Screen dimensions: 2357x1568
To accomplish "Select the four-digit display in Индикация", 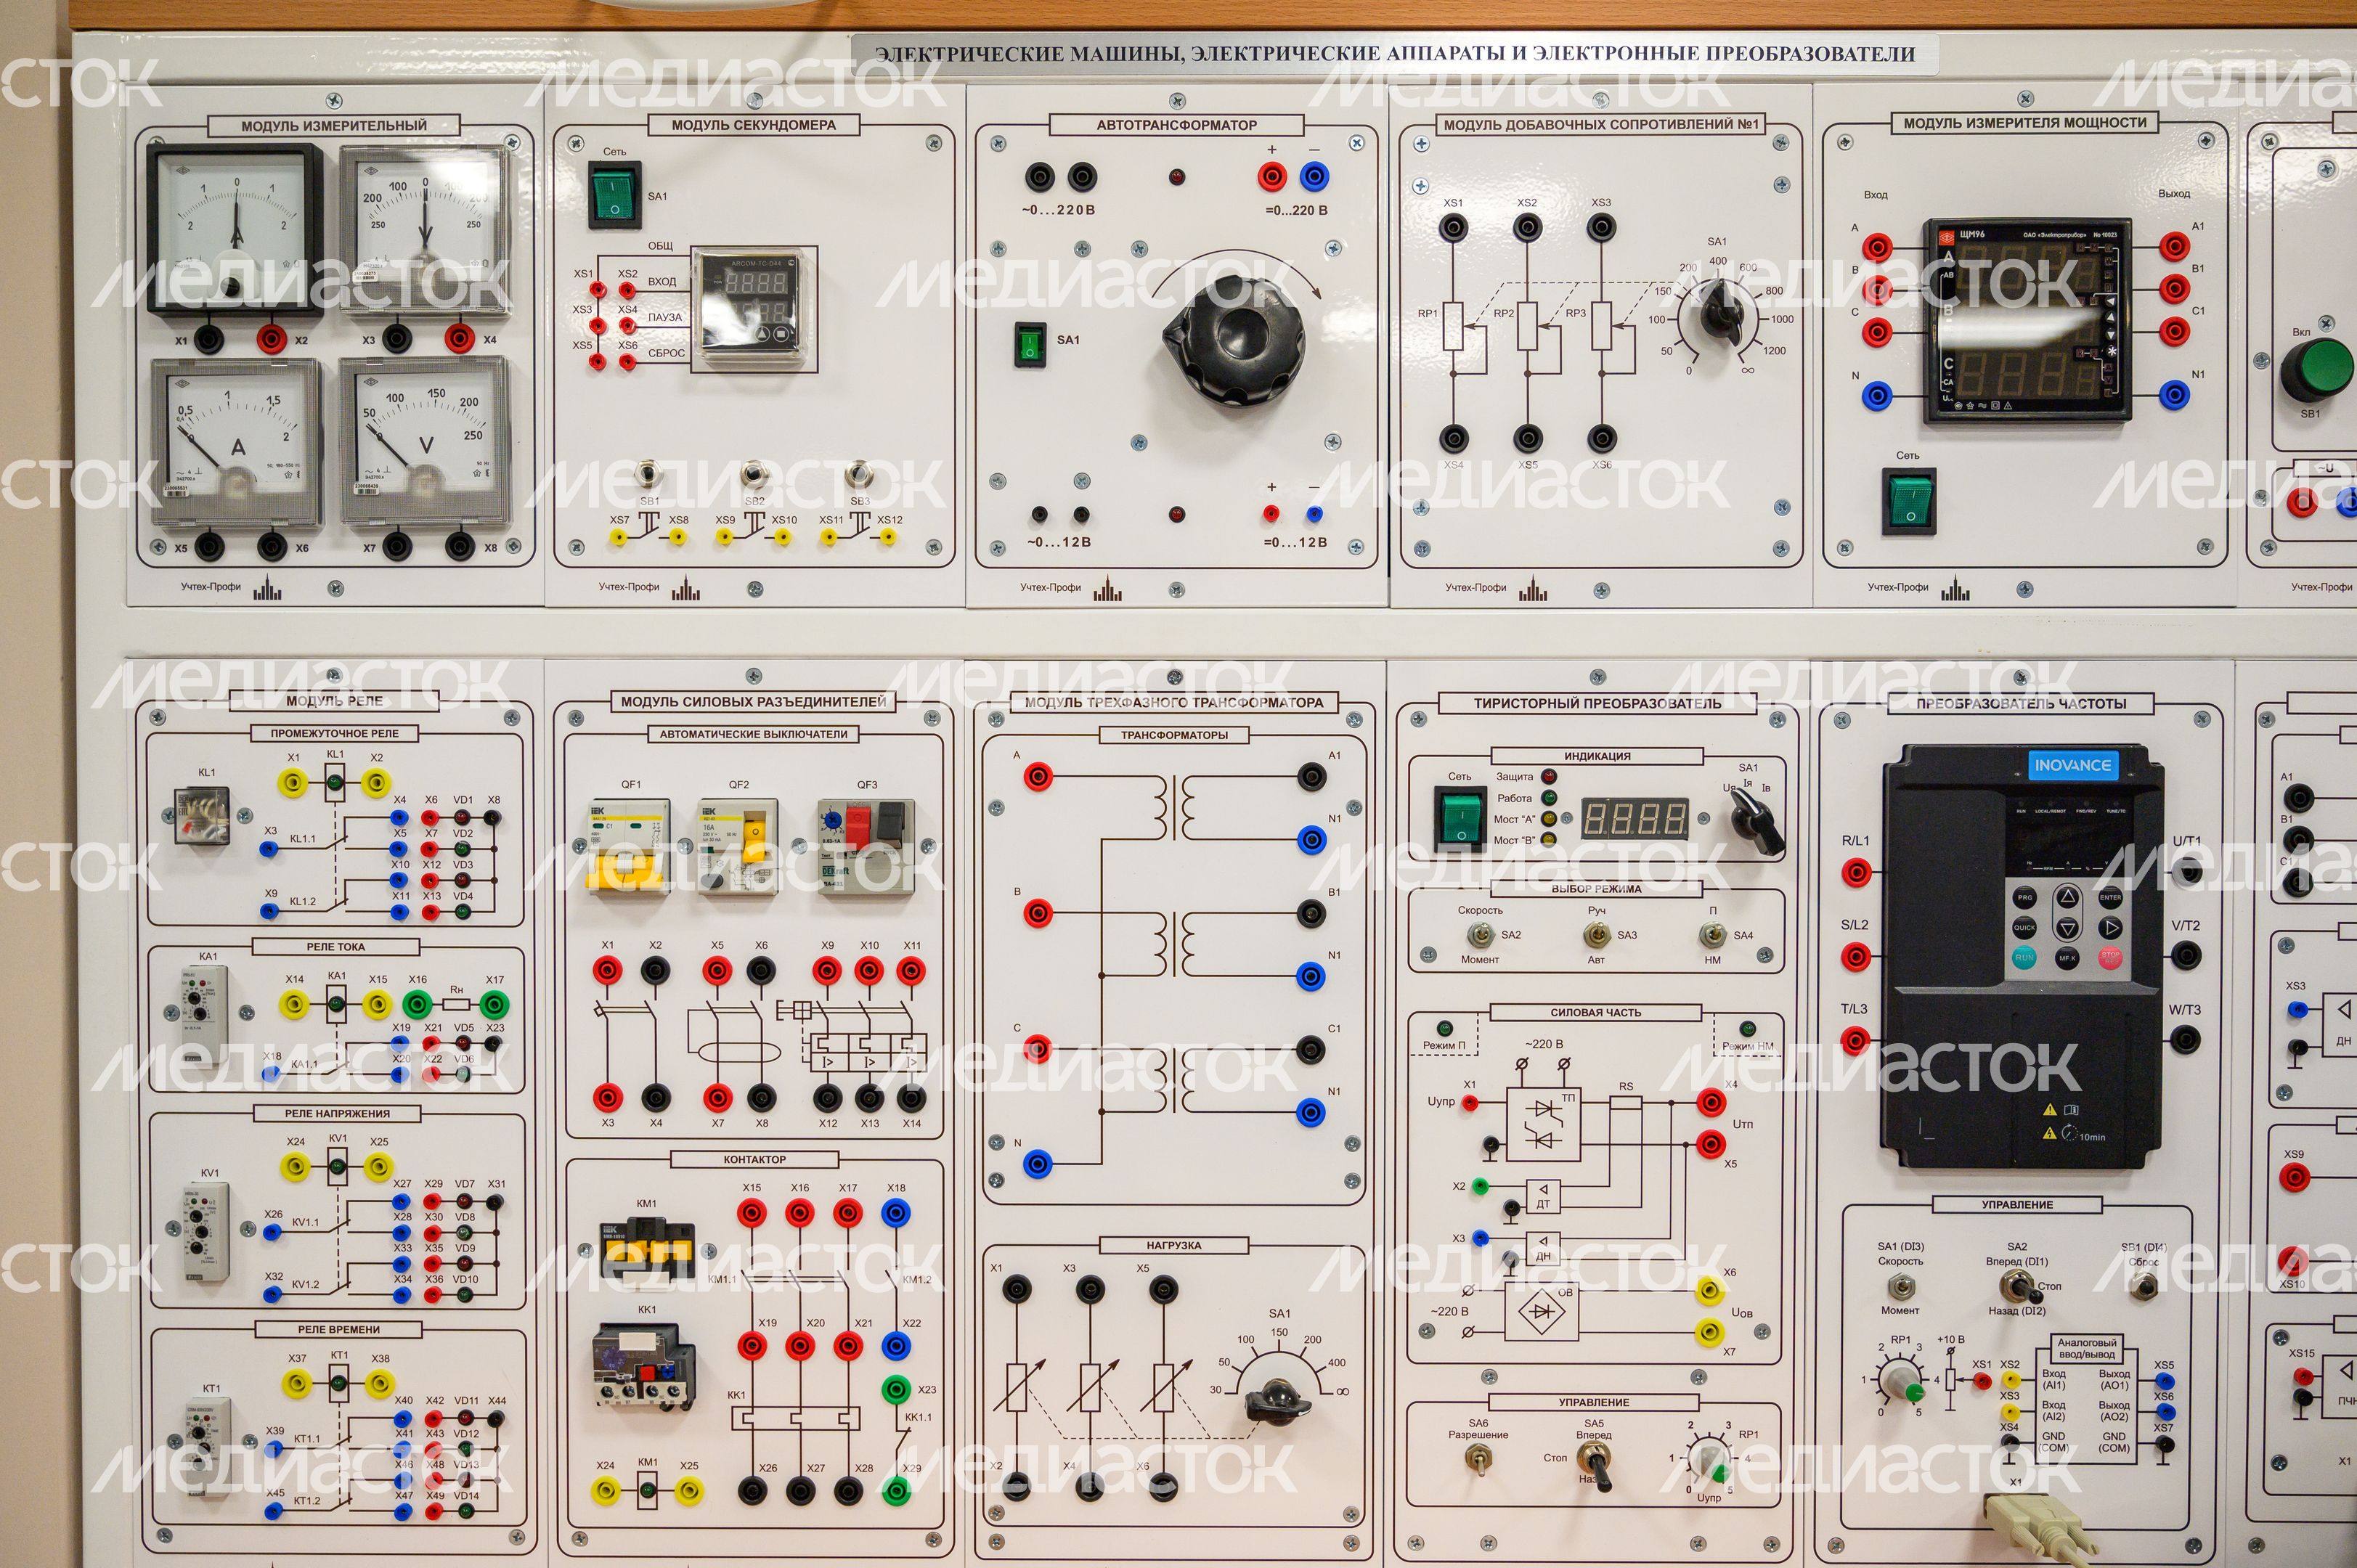I will 1634,818.
